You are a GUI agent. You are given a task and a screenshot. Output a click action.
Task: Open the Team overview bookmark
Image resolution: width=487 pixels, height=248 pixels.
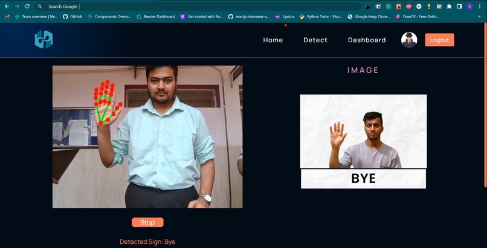(x=36, y=17)
